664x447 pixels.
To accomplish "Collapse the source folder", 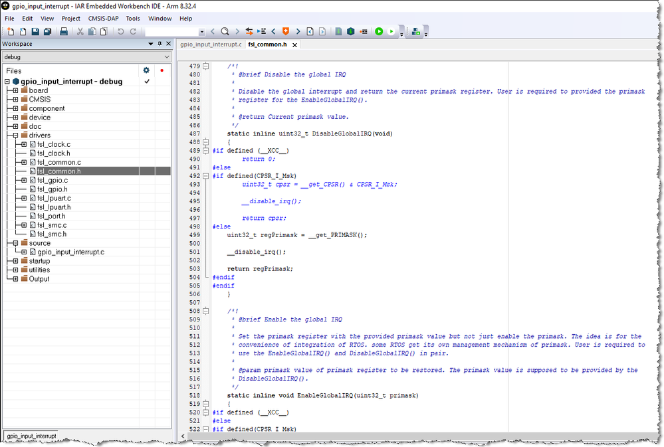I will [x=15, y=243].
